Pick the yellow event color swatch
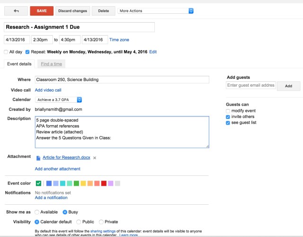Screen dimensions: 303x237 click(x=83, y=183)
